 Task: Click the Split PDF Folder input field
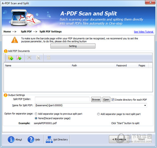pos(62,99)
